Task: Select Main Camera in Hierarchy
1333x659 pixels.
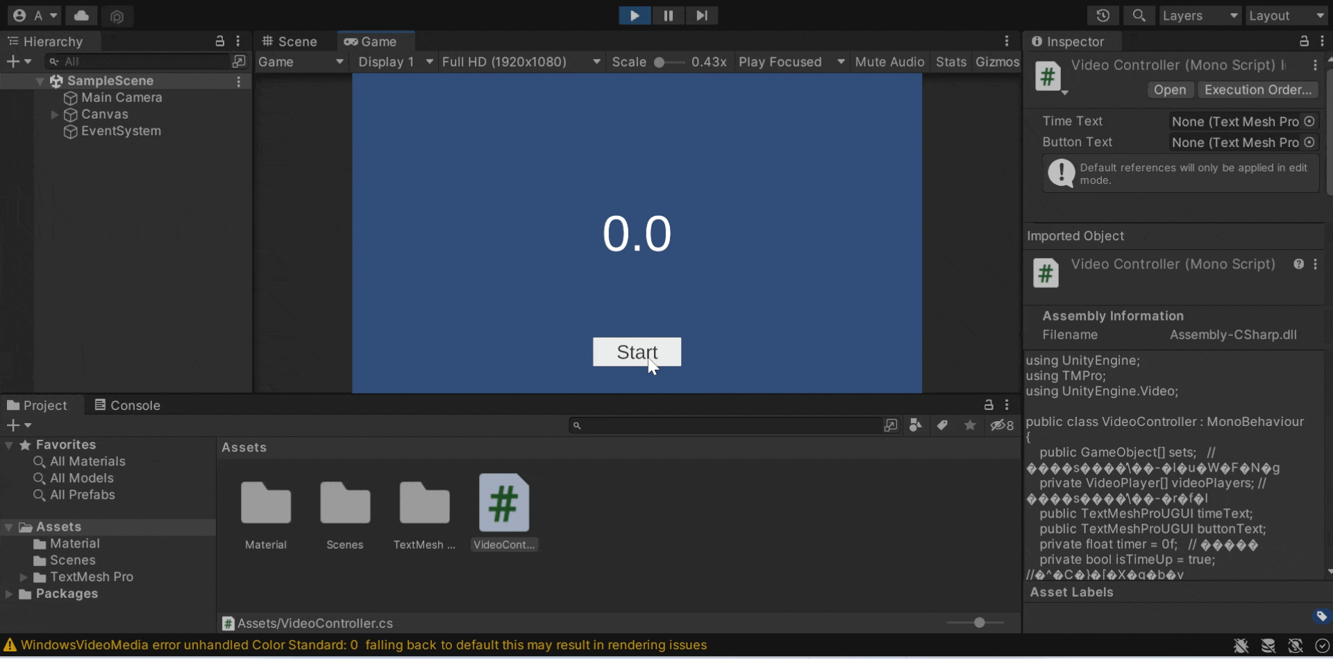Action: 121,98
